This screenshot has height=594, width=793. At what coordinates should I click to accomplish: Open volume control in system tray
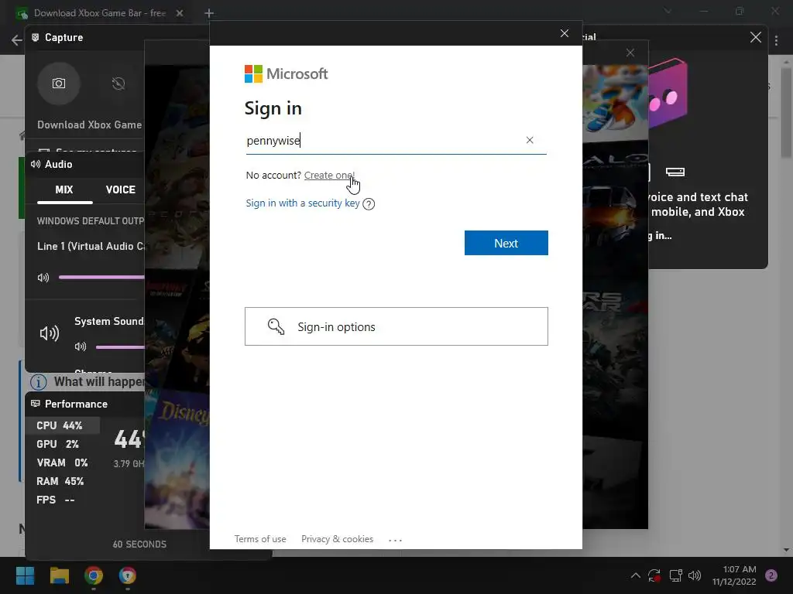point(695,575)
